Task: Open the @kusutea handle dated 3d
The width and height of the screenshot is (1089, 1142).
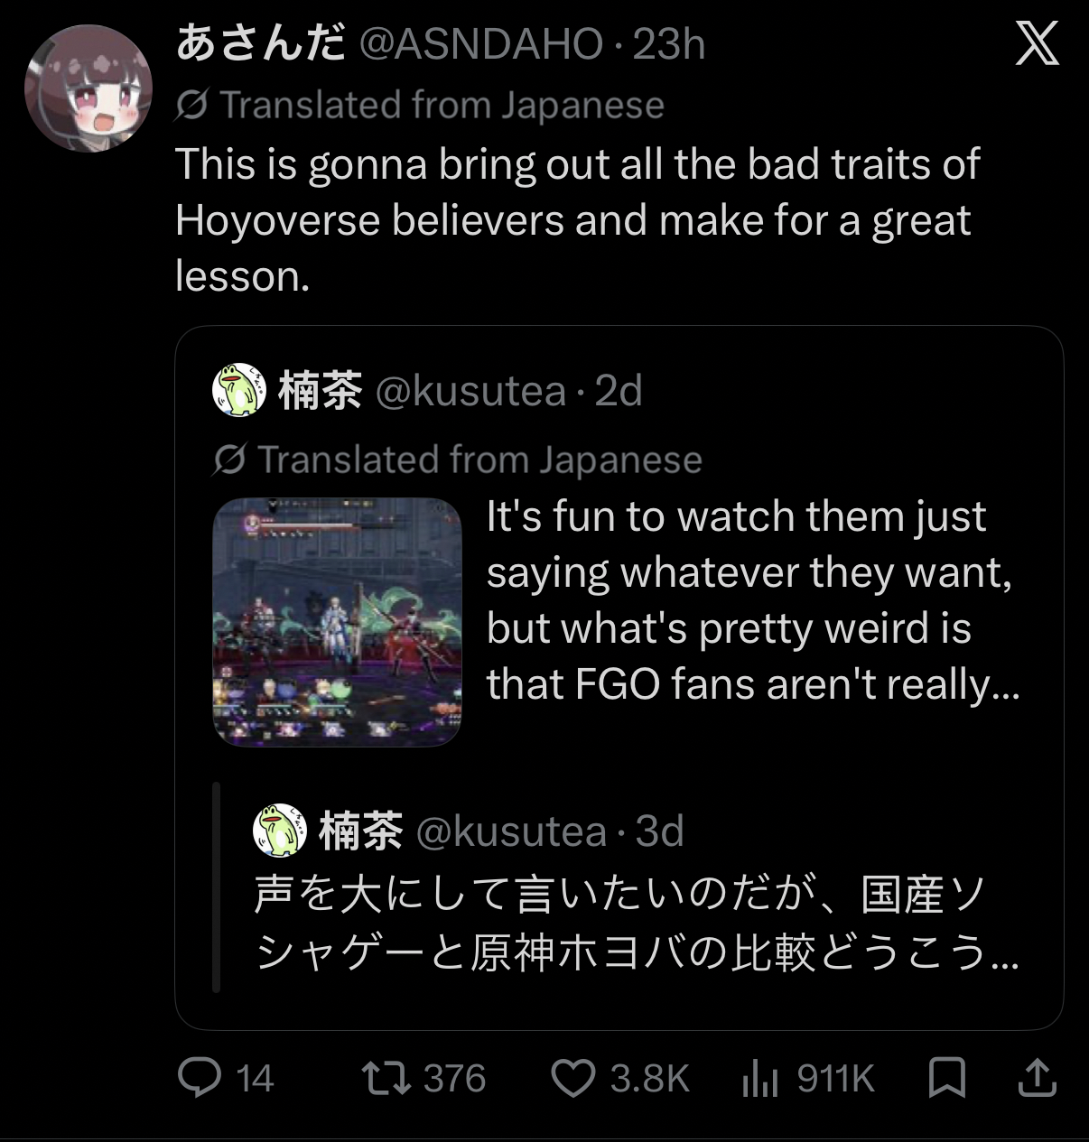Action: [511, 831]
